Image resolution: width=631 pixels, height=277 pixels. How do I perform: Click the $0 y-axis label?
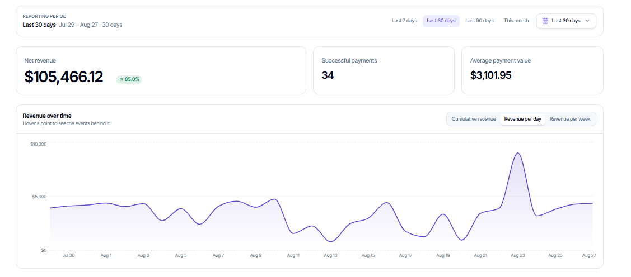[44, 251]
